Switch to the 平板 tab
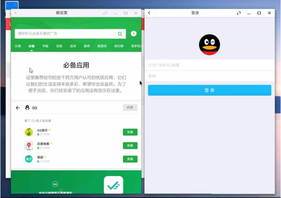Screen dimensions: 281x198 [x=45, y=46]
